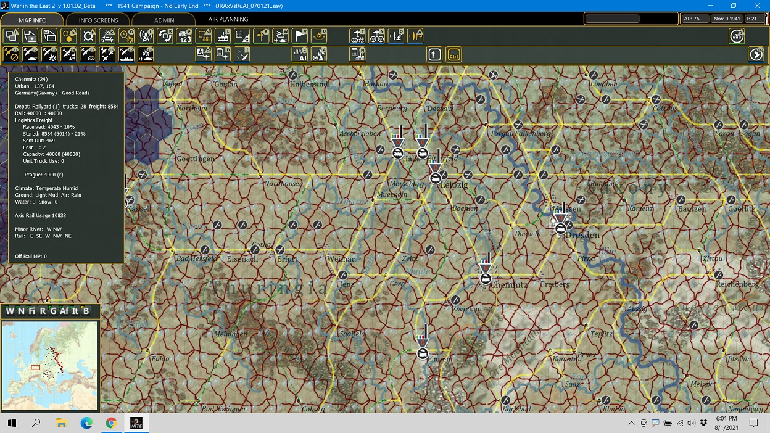
Task: Expand extra tools with the right chevron arrow
Action: click(x=756, y=54)
